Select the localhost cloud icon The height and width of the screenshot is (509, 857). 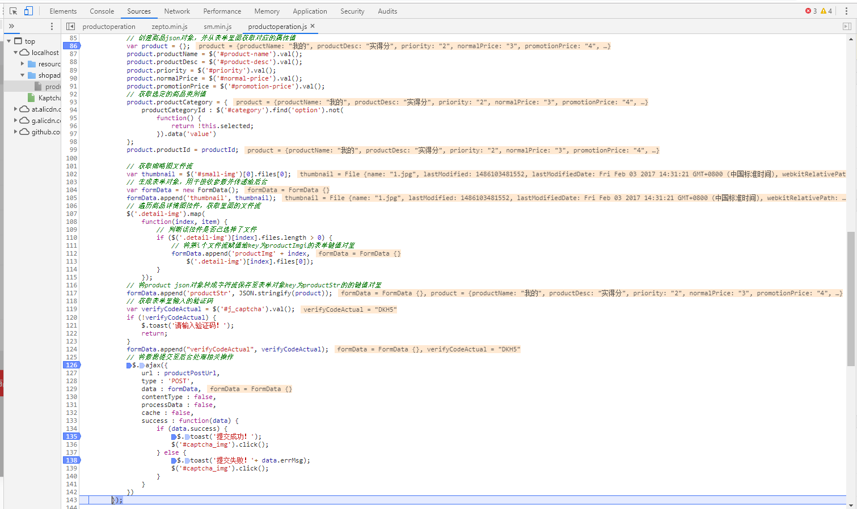(x=24, y=52)
